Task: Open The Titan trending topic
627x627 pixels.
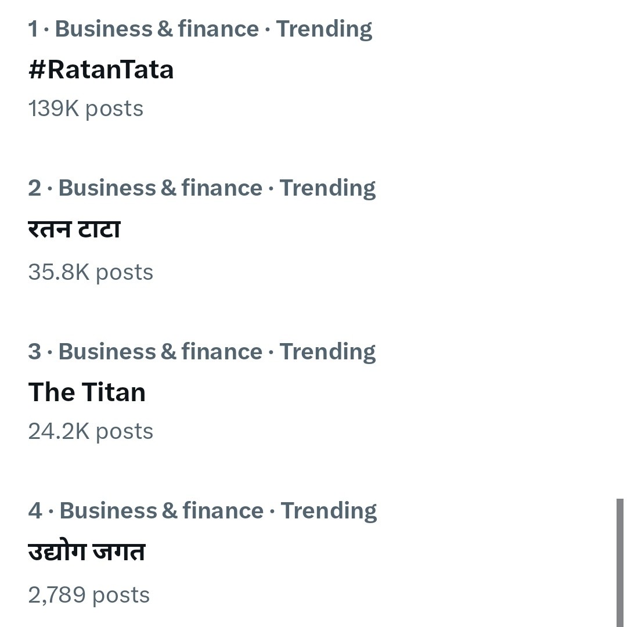Action: click(87, 392)
